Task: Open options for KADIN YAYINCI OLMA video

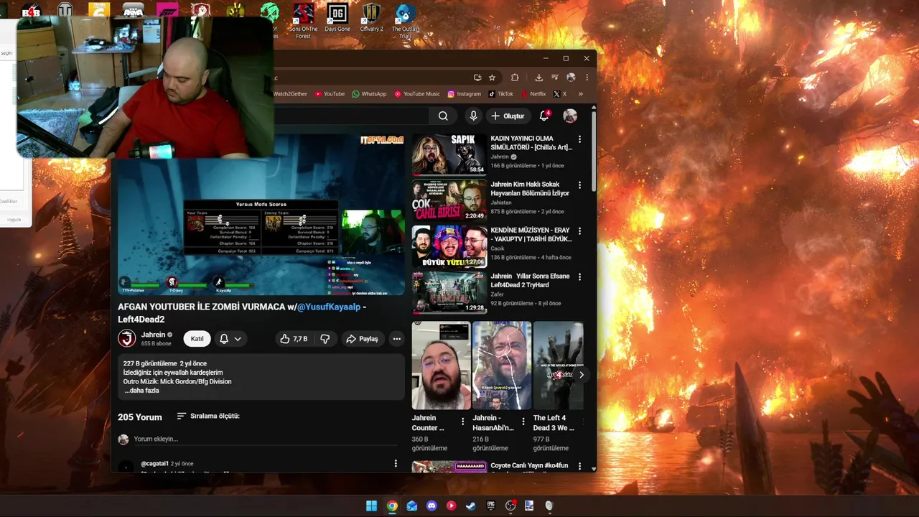Action: pos(579,139)
